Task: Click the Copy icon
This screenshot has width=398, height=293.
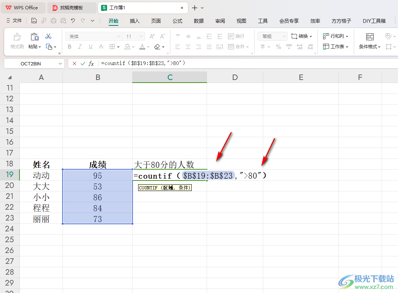Action: pyautogui.click(x=49, y=47)
